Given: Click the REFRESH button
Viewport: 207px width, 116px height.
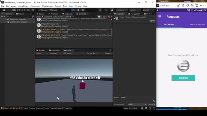Looking at the screenshot, I should 183,78.
